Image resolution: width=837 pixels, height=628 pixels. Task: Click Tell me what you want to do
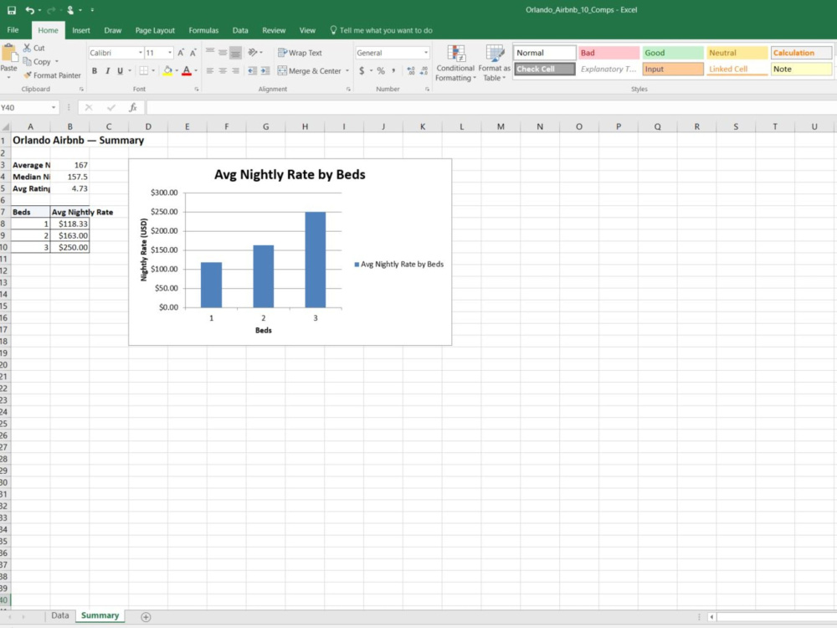coord(381,30)
